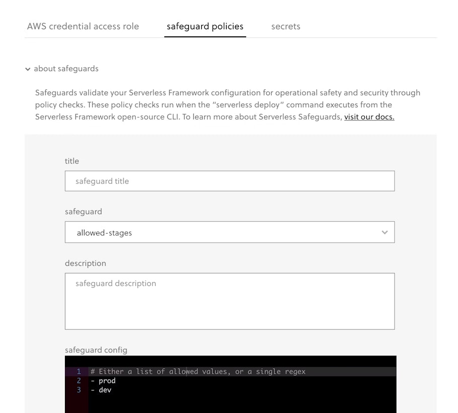Image resolution: width=458 pixels, height=413 pixels.
Task: Follow the visit our docs link
Action: pyautogui.click(x=369, y=116)
